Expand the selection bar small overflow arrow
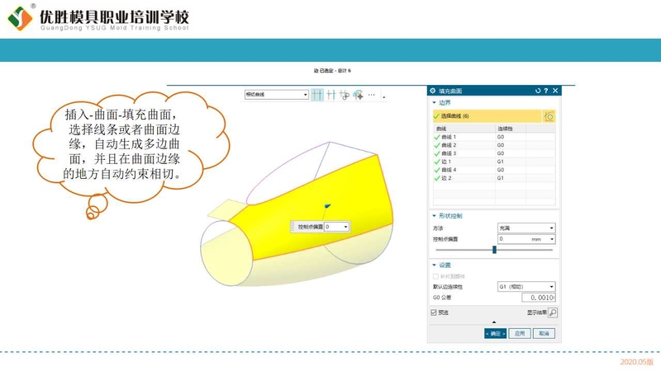This screenshot has height=371, width=661. pyautogui.click(x=384, y=97)
